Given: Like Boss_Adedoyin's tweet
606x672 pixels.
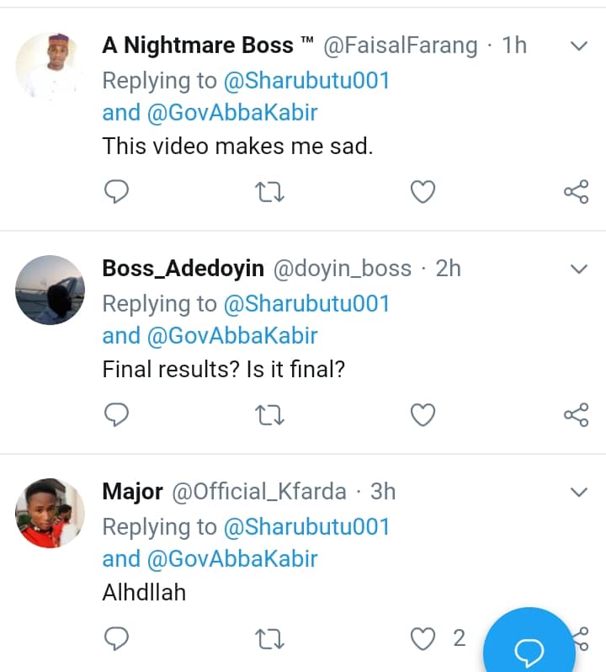Looking at the screenshot, I should coord(423,415).
